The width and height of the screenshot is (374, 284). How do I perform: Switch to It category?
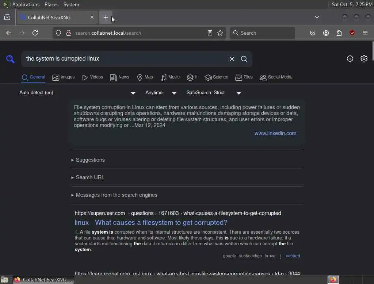(x=192, y=77)
